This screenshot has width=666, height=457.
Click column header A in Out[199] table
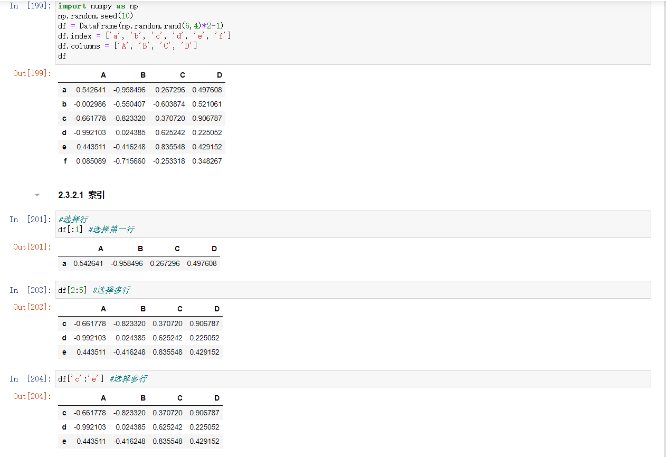tap(103, 75)
